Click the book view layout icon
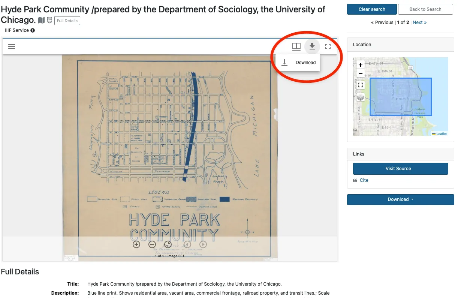The image size is (458, 298). 296,46
